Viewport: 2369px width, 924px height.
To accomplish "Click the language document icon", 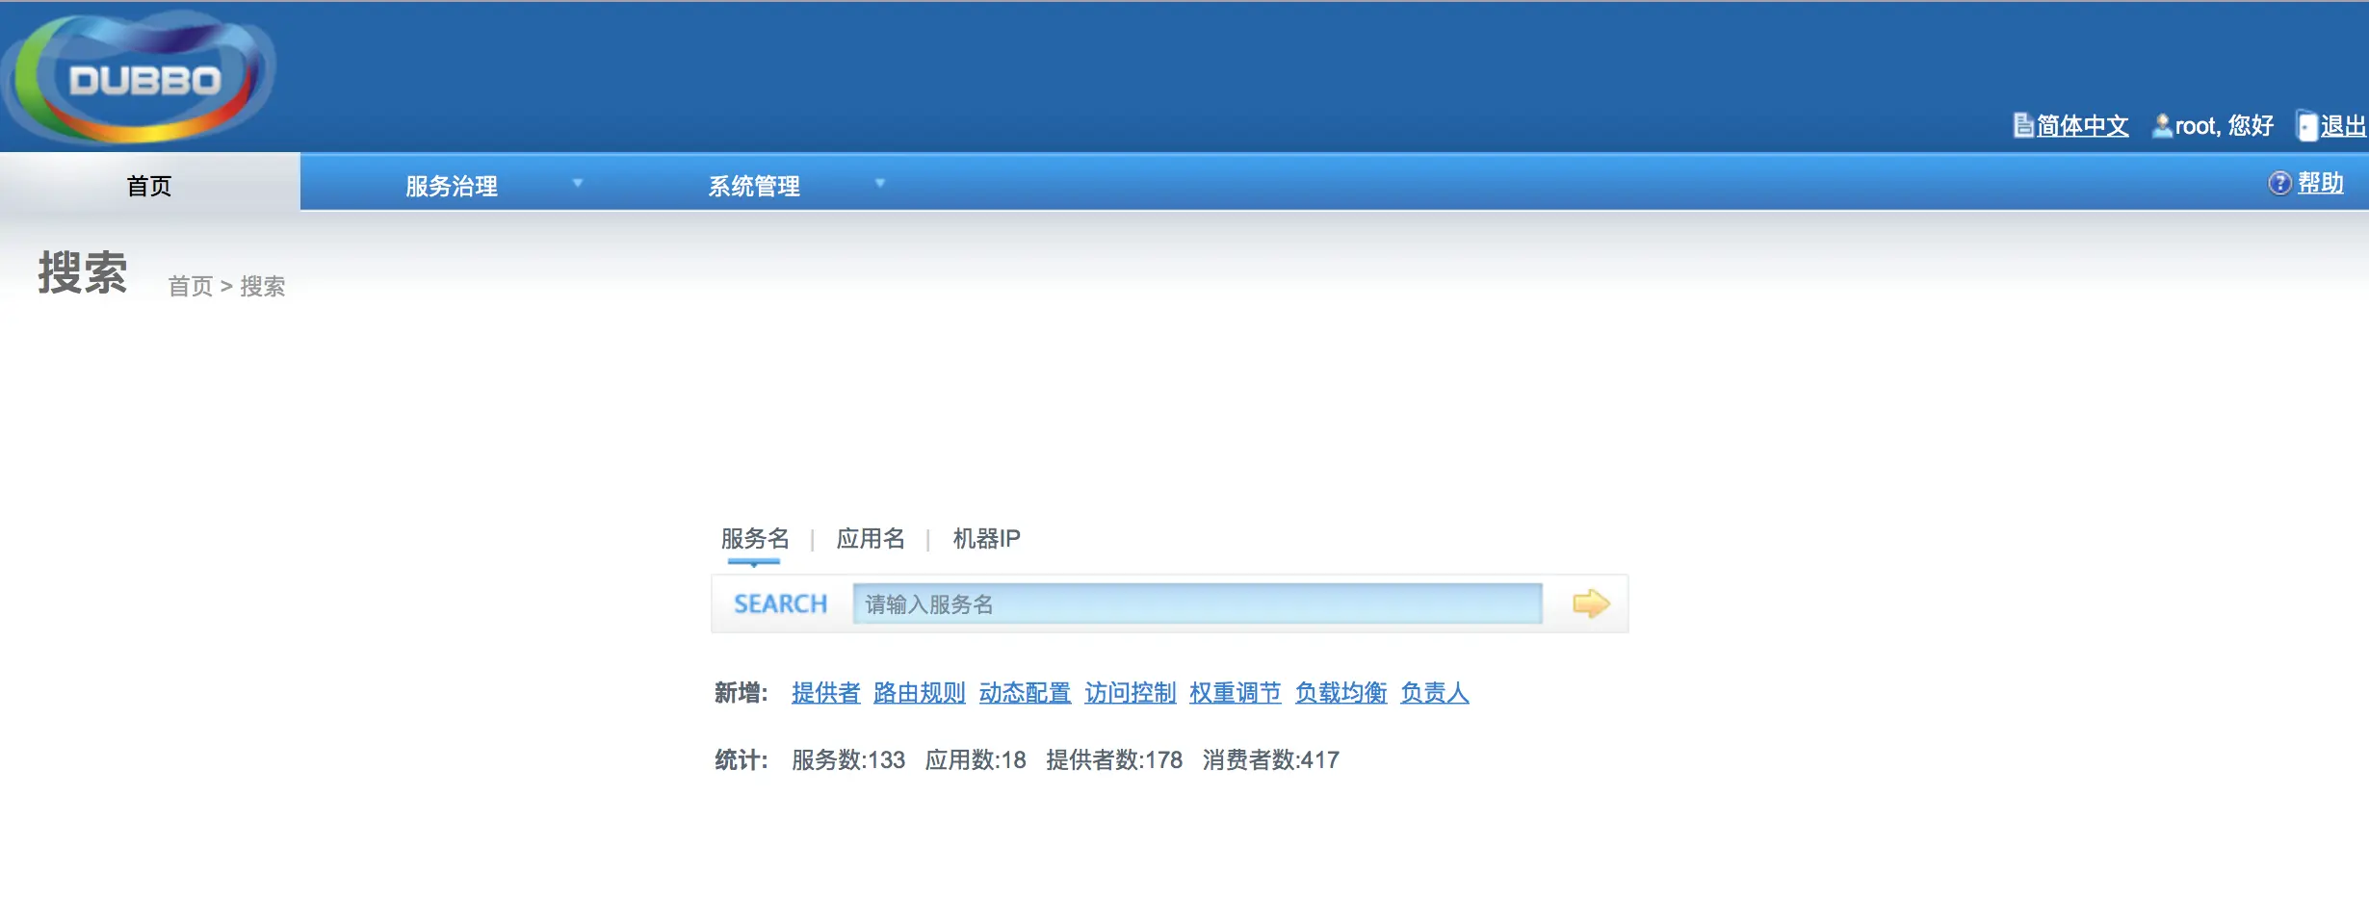I will (x=2023, y=125).
